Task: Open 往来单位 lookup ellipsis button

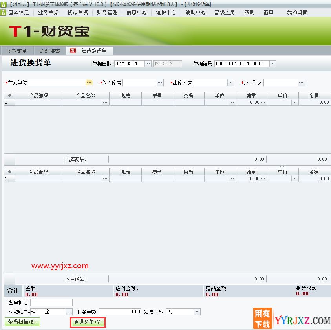Action: click(89, 83)
